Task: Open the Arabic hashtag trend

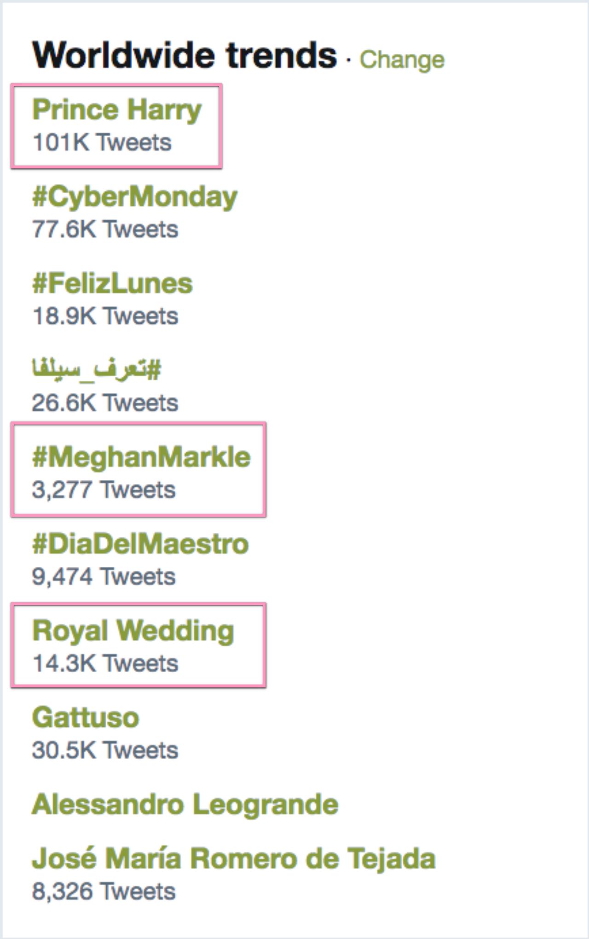Action: pyautogui.click(x=97, y=369)
